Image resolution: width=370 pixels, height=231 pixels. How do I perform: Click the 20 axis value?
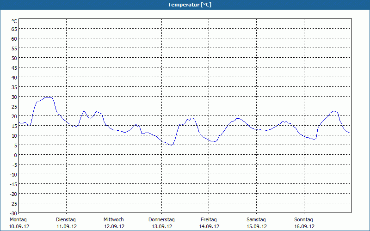point(14,116)
